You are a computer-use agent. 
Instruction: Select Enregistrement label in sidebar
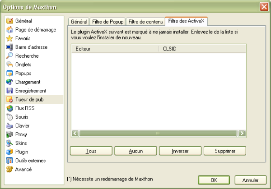point(31,91)
